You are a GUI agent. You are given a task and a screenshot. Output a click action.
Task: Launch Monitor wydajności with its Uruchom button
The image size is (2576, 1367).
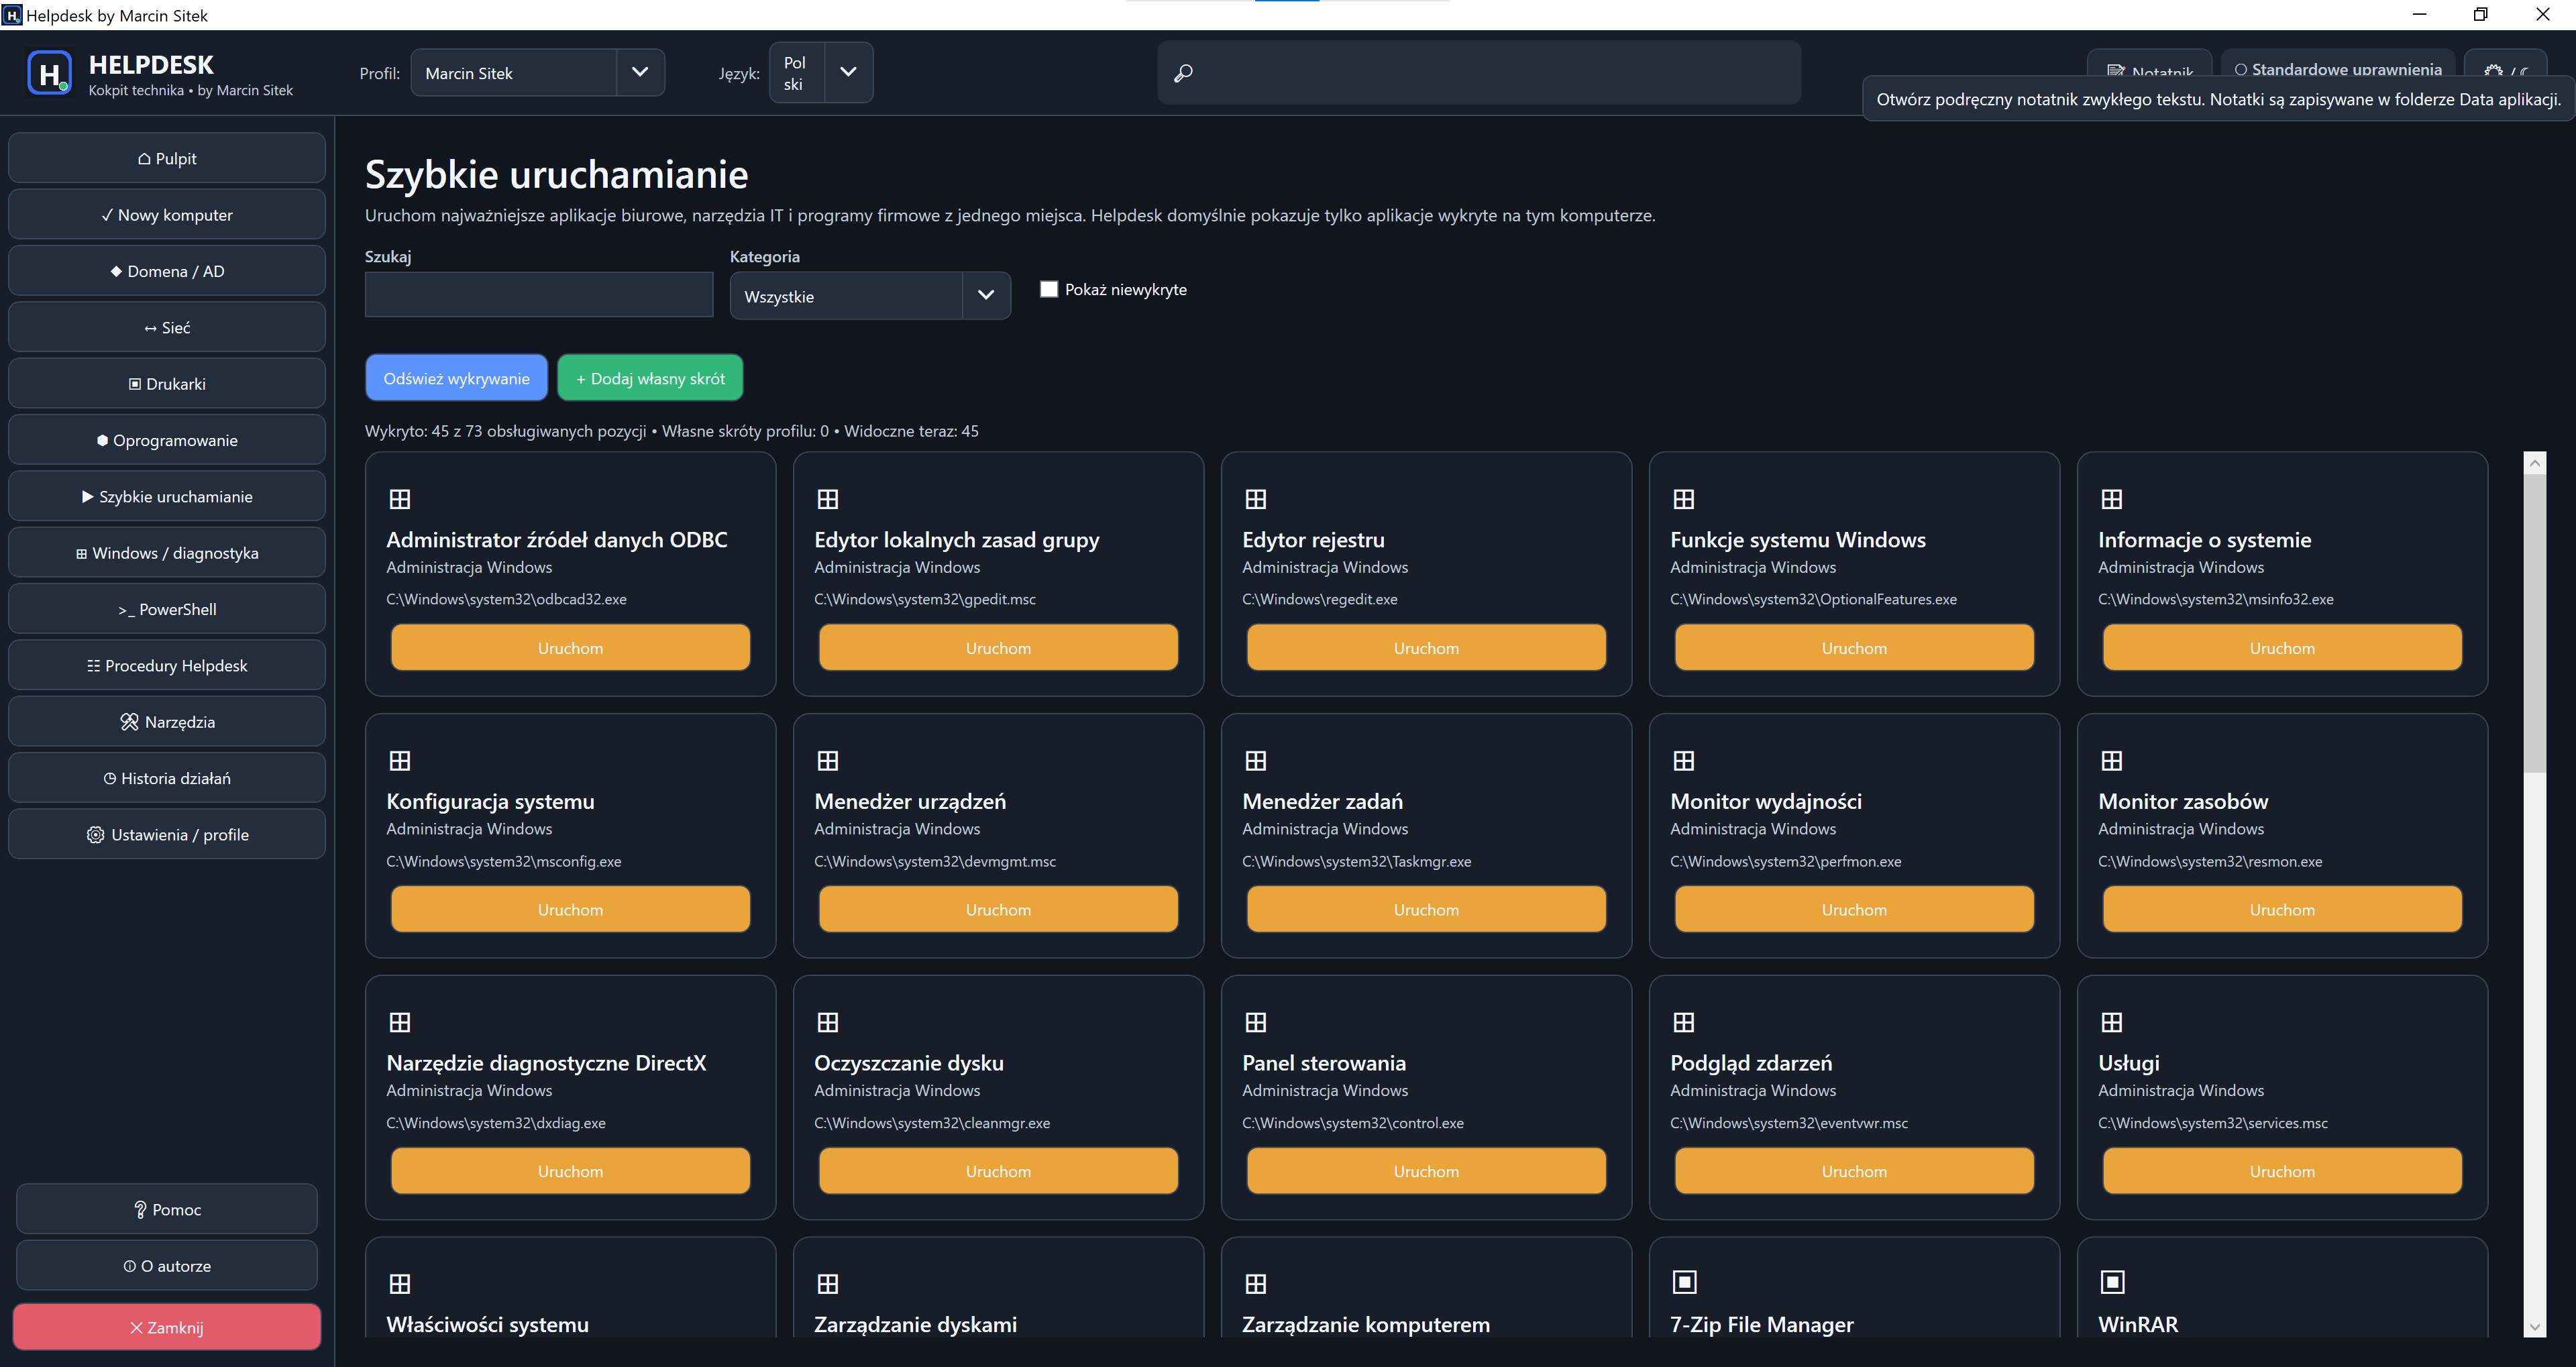click(1854, 909)
